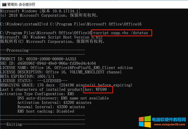The height and width of the screenshot is (129, 188).
Task: Click the highlighted cscript ospp.vbs /dstatus command
Action: pyautogui.click(x=121, y=33)
